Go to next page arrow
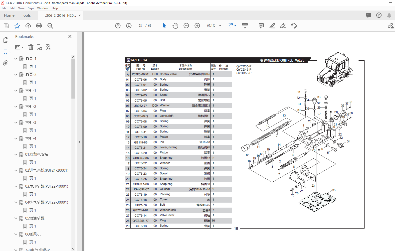Image resolution: width=395 pixels, height=251 pixels. (x=129, y=26)
